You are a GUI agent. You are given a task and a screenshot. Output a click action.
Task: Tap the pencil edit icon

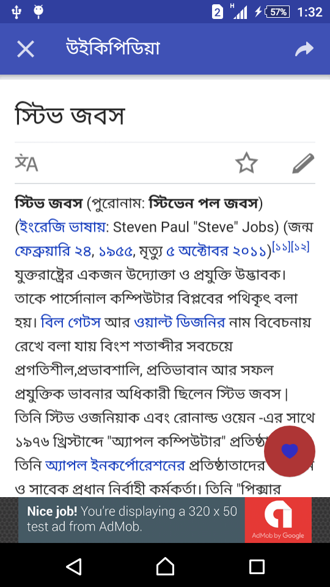pos(303,163)
